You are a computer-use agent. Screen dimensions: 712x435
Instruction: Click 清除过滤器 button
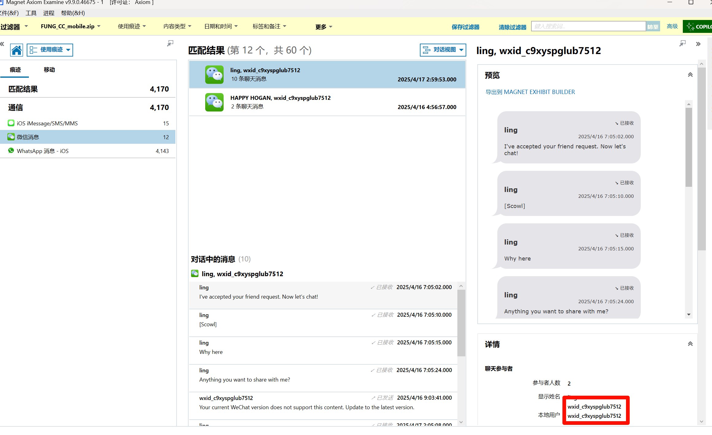click(x=512, y=27)
